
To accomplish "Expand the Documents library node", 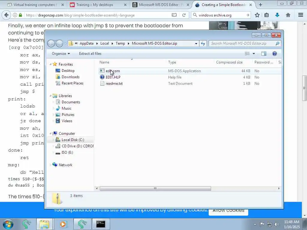I will pyautogui.click(x=53, y=102).
